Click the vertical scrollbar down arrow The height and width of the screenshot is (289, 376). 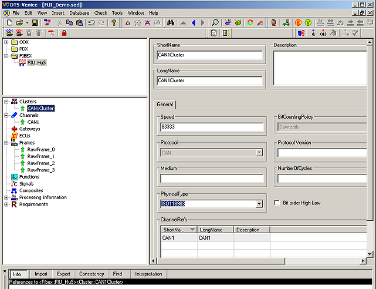coord(370,254)
